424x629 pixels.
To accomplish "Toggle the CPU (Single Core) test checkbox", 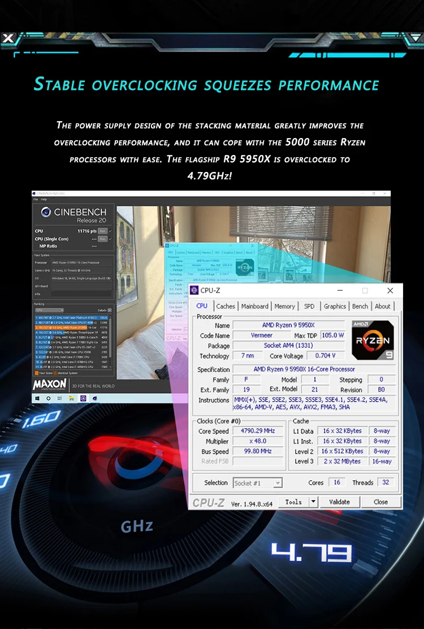I will 111,239.
